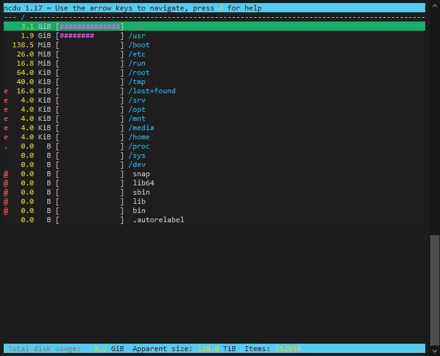
Task: Click the magenta usage bar for /usr
Action: pos(77,36)
